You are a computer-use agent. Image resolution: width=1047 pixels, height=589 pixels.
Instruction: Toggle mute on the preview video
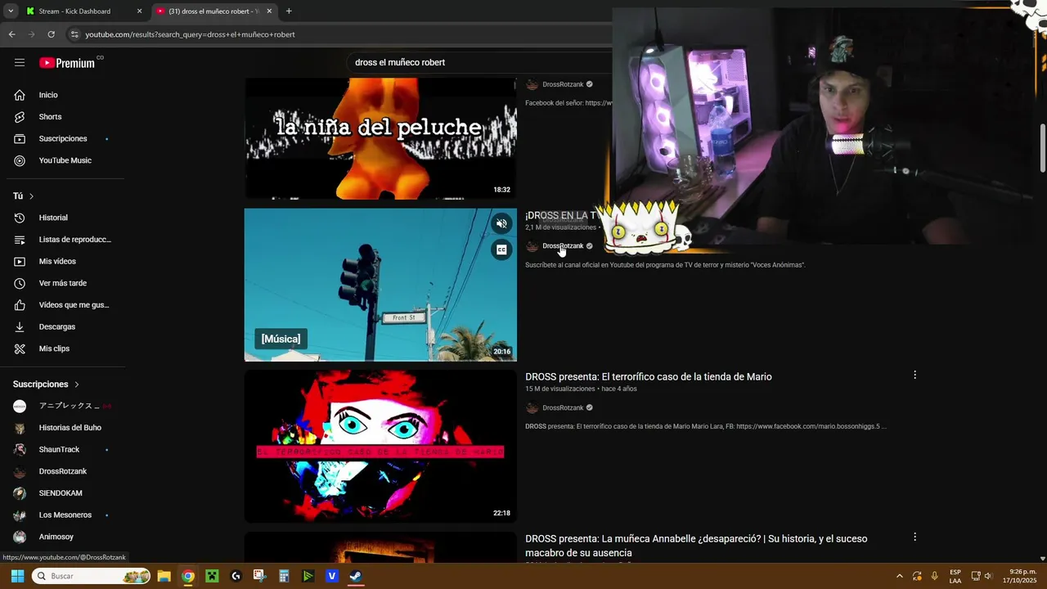point(501,223)
